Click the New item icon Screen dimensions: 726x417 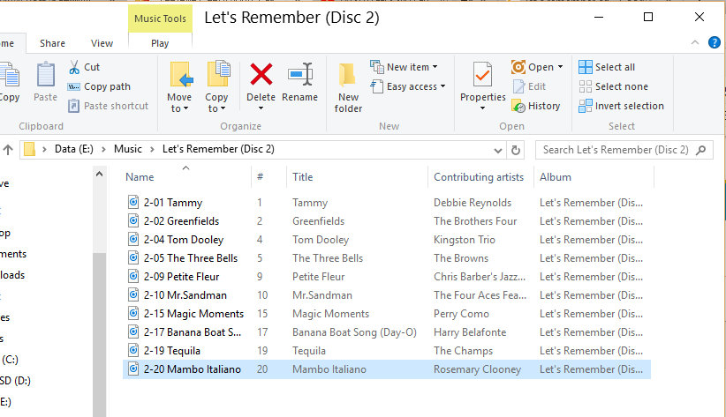click(x=377, y=67)
